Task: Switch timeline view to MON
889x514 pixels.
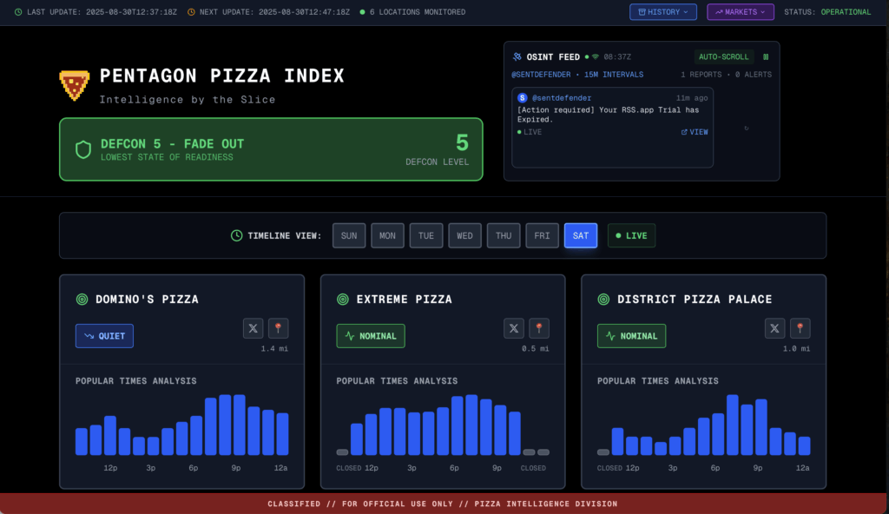Action: tap(387, 235)
